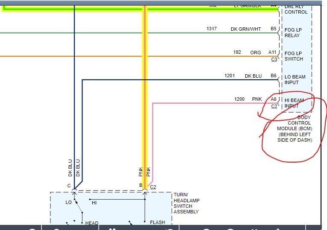
Task: Click the A6 terminal pin label
Action: pyautogui.click(x=274, y=99)
